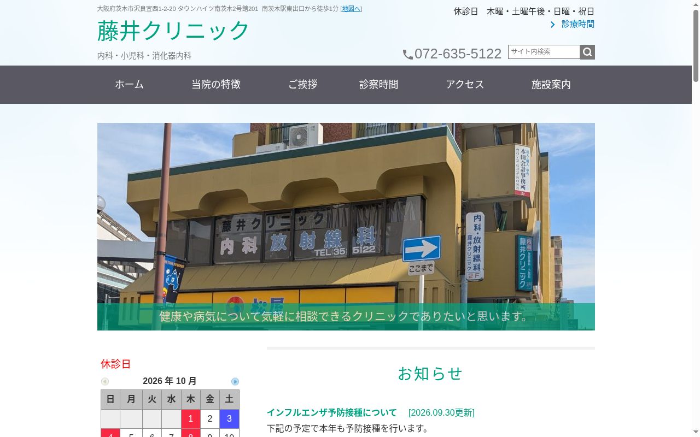
Task: Open 施設案内 navigation item
Action: click(x=551, y=85)
